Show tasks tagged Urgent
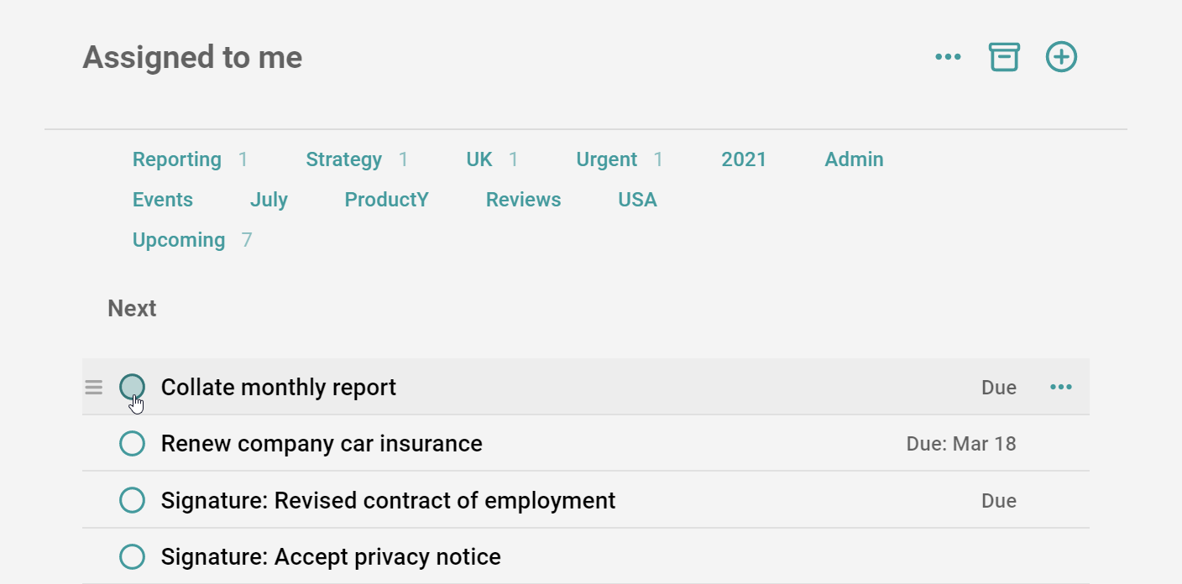The width and height of the screenshot is (1182, 584). pyautogui.click(x=606, y=159)
